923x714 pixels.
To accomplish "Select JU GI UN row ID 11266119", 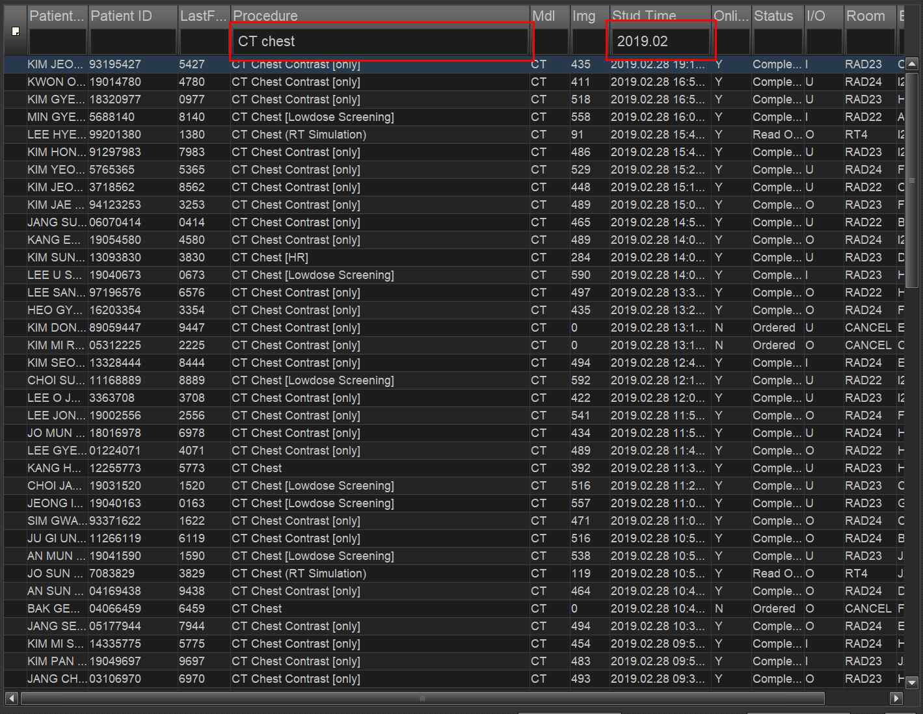I will 454,538.
